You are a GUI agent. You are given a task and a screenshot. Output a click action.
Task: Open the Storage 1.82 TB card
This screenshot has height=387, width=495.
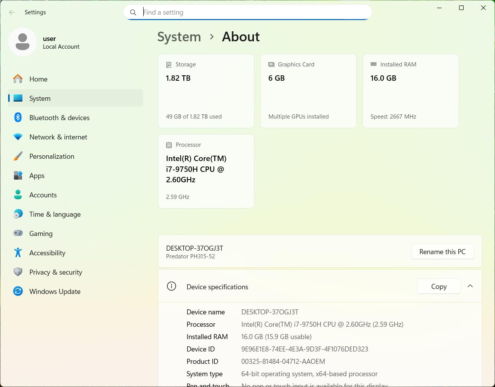click(x=206, y=91)
